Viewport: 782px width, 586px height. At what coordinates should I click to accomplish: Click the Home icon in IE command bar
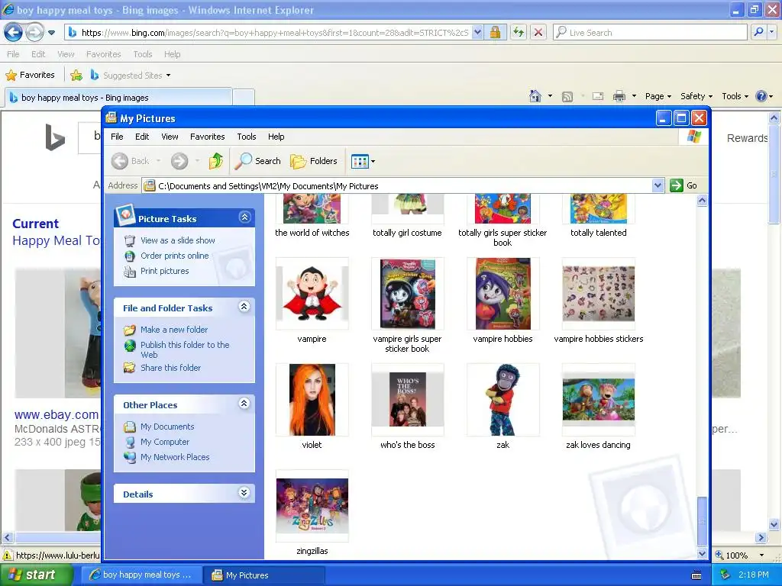pos(535,96)
